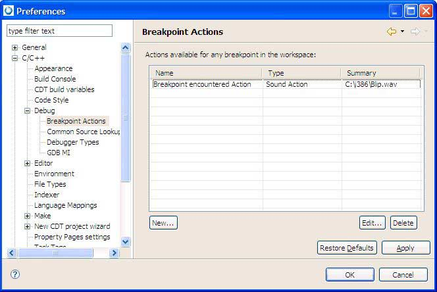Select Common Source Lookup preference page
This screenshot has width=437, height=292.
coord(83,132)
